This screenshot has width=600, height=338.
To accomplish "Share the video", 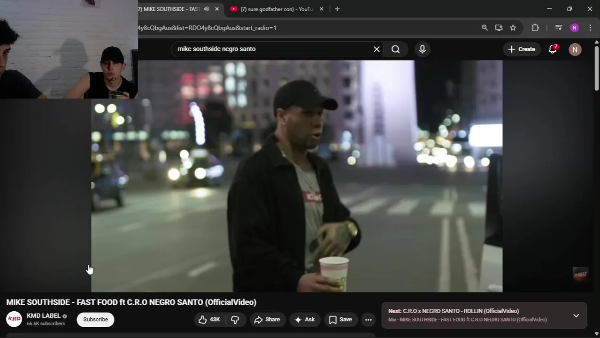I will tap(267, 320).
